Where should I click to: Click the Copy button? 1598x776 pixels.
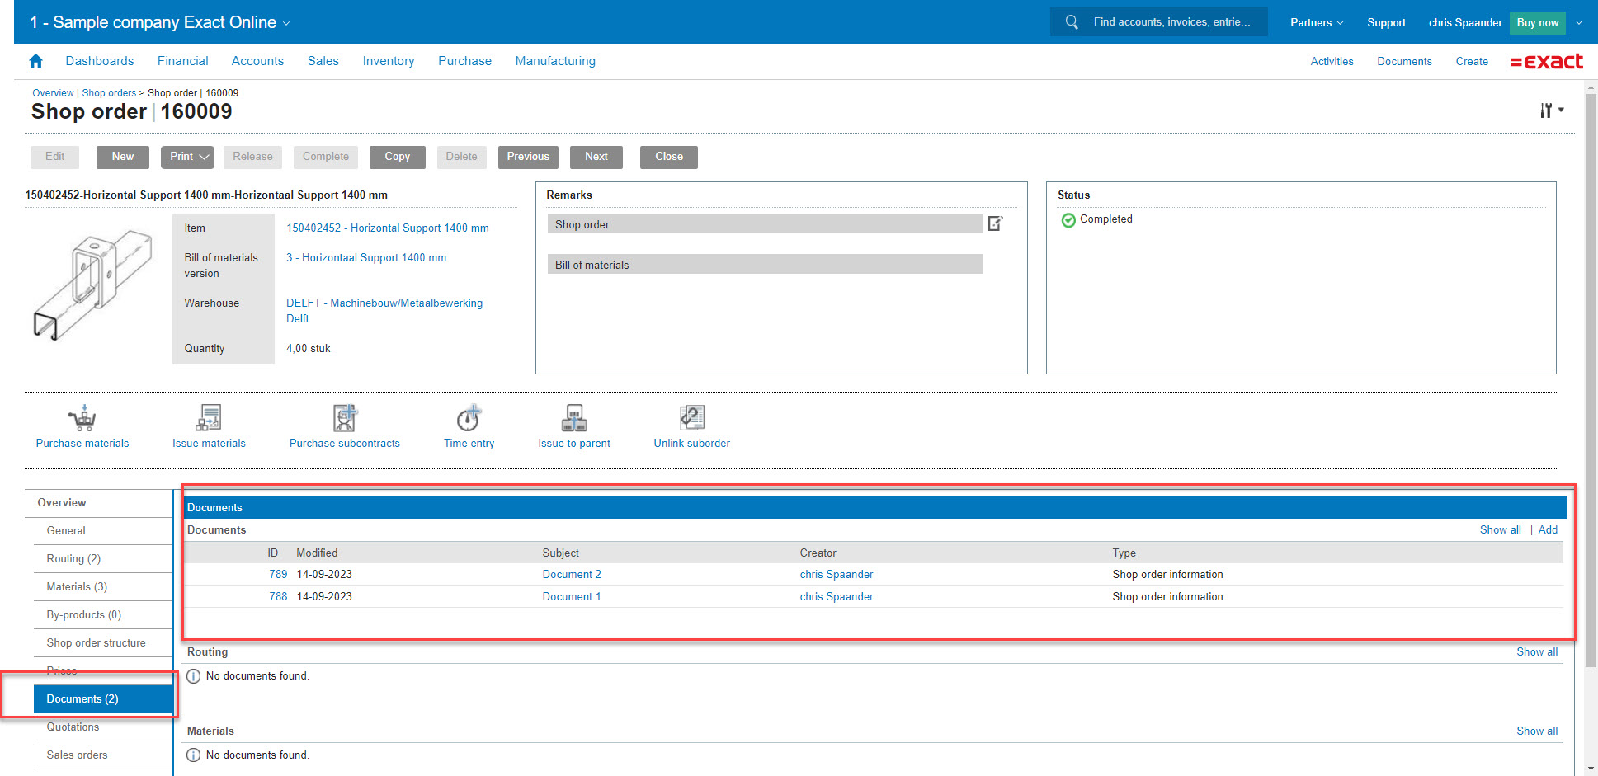(x=398, y=157)
